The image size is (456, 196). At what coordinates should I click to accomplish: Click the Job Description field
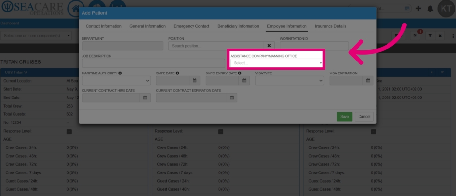[153, 63]
